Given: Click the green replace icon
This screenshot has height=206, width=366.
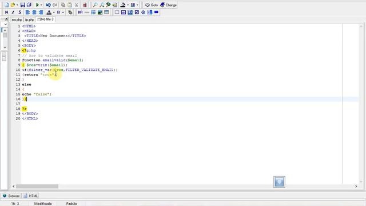Looking at the screenshot, I should pyautogui.click(x=108, y=5).
